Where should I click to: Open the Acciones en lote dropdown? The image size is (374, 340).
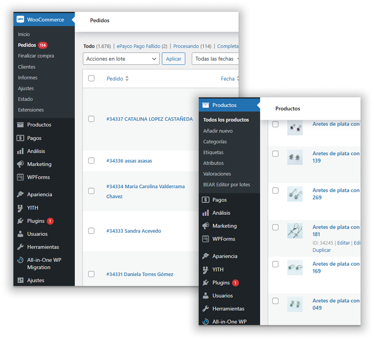(121, 59)
